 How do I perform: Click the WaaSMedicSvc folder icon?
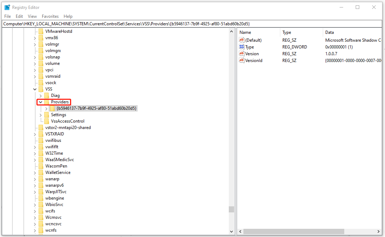click(x=41, y=160)
